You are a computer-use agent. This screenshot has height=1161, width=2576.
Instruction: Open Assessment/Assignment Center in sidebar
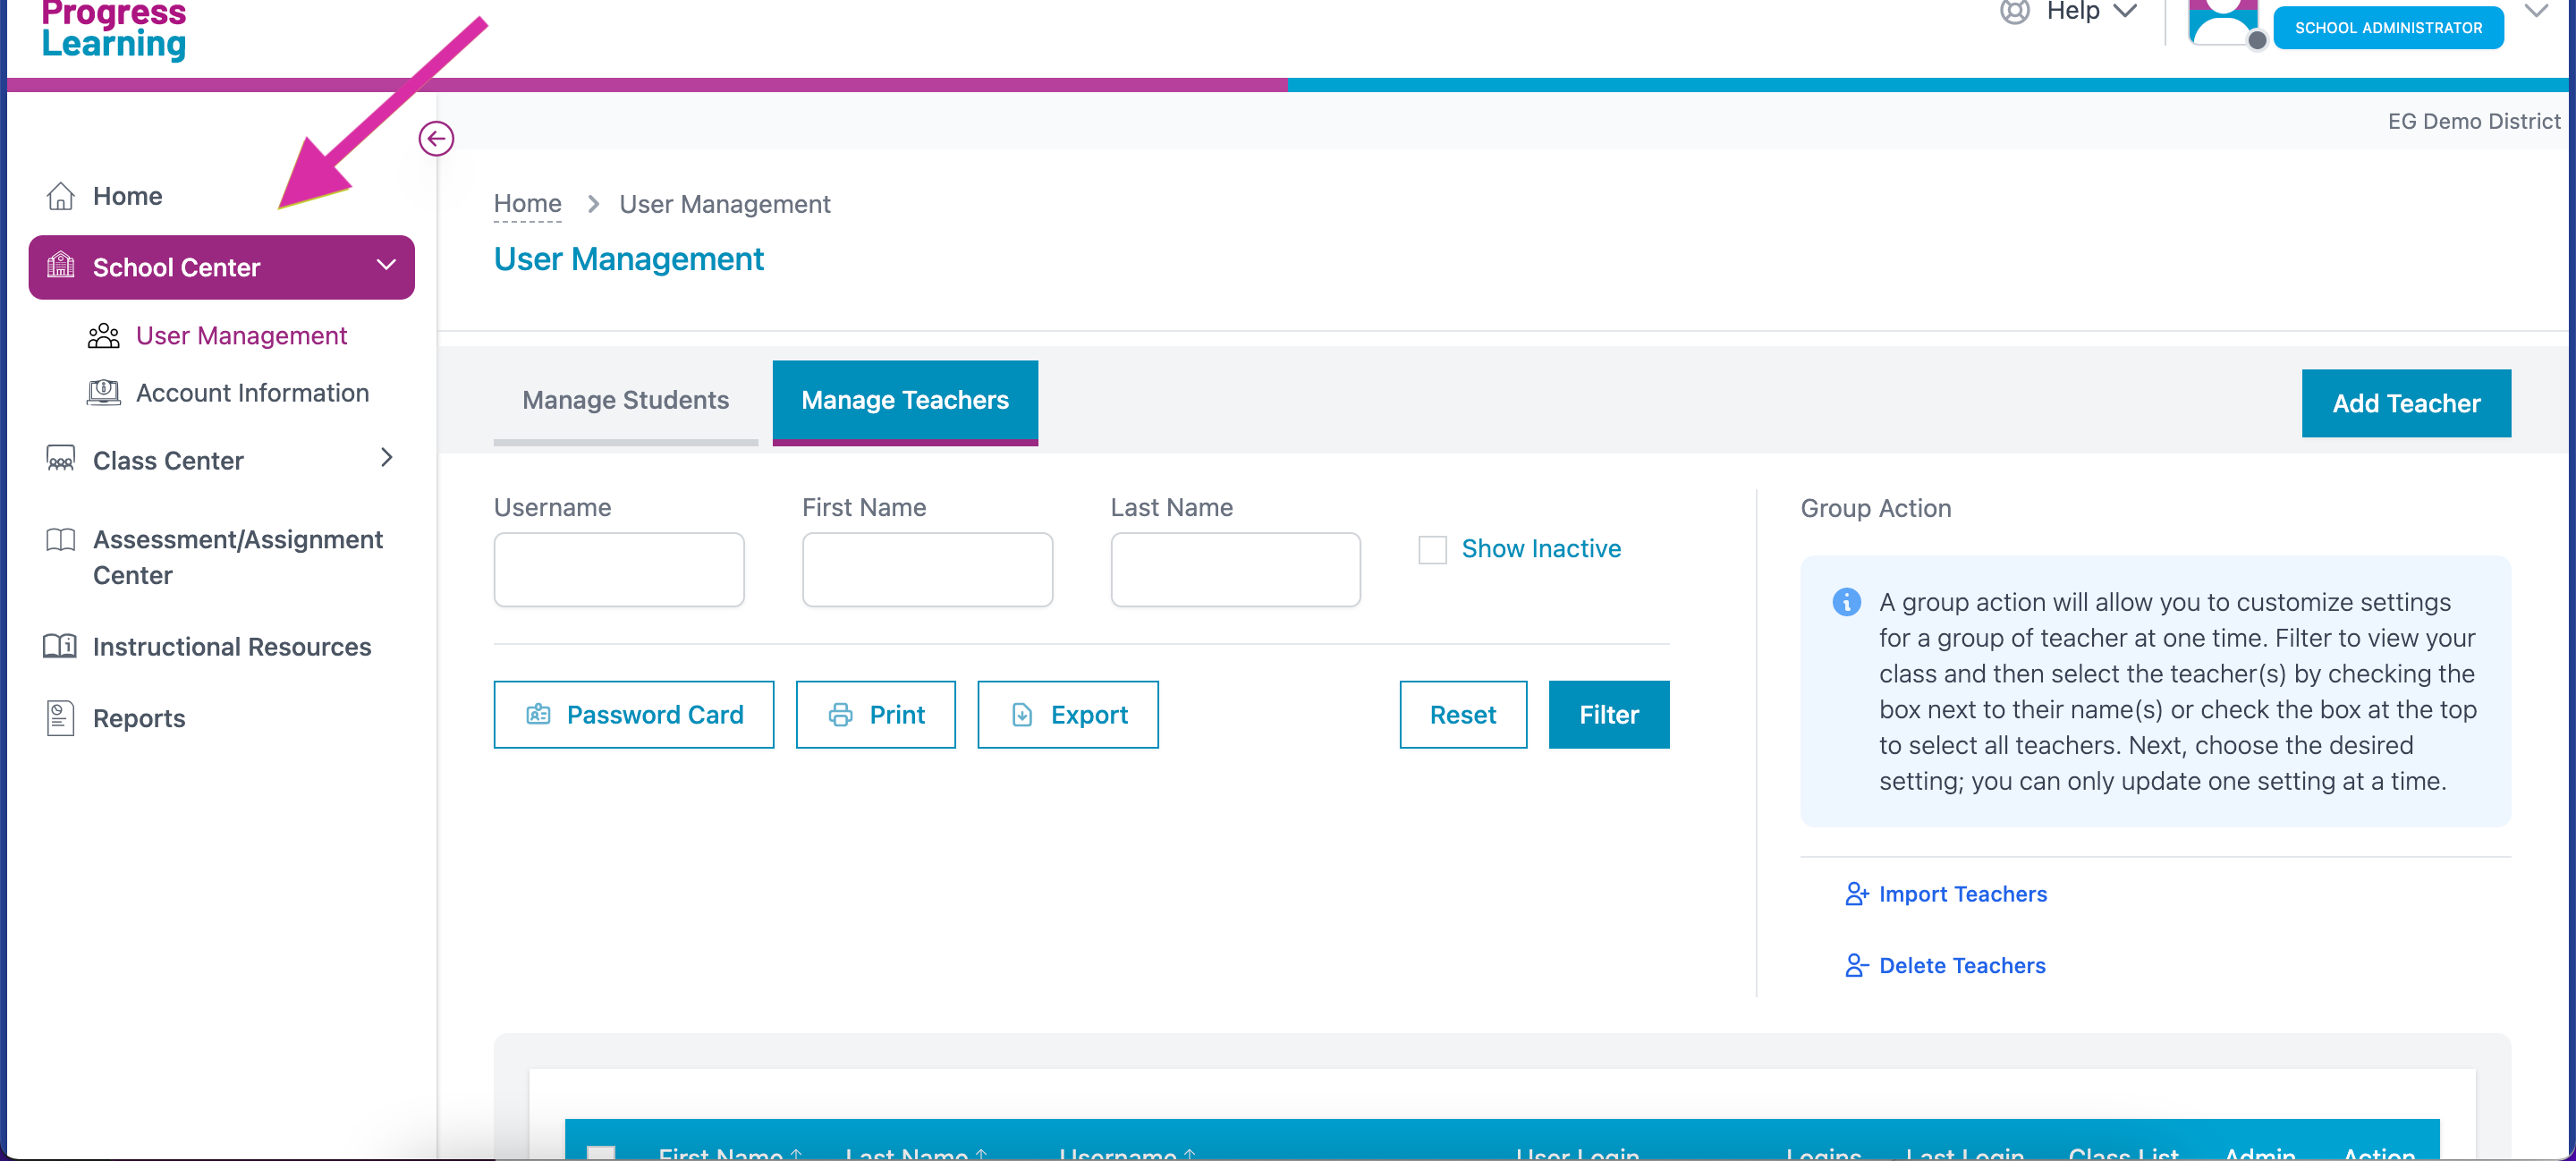(x=238, y=557)
